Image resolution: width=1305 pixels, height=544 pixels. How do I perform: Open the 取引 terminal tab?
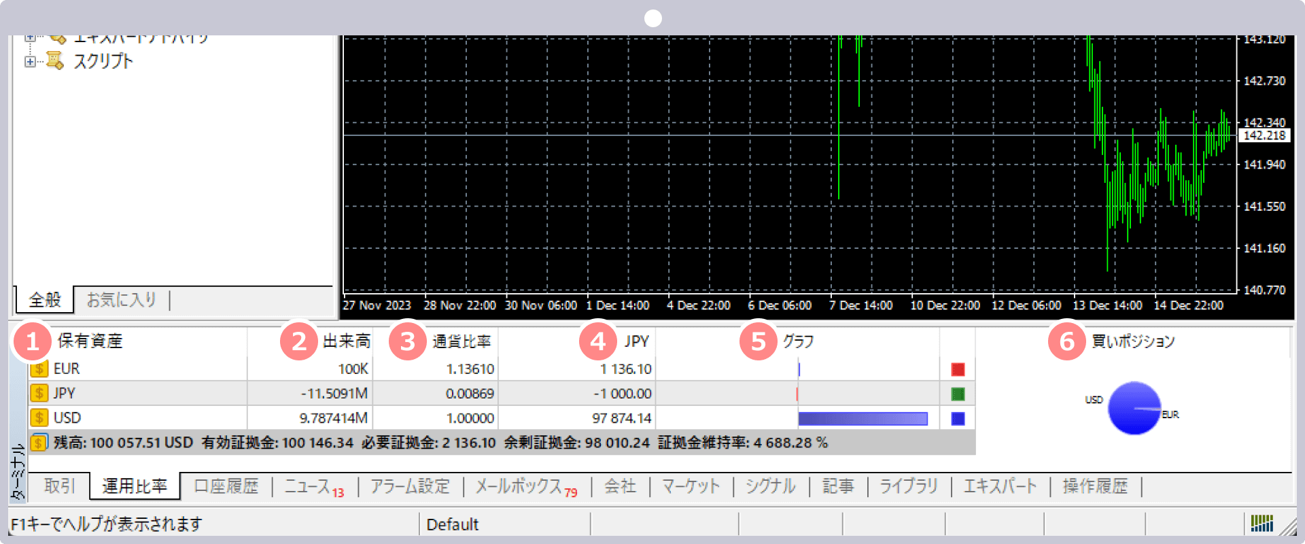60,486
